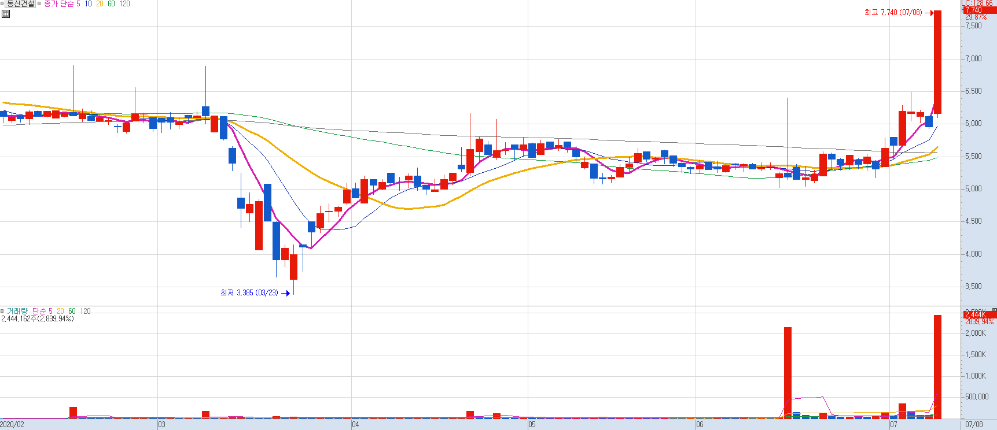Click the 6,500 price axis label
The width and height of the screenshot is (997, 430).
tap(973, 91)
